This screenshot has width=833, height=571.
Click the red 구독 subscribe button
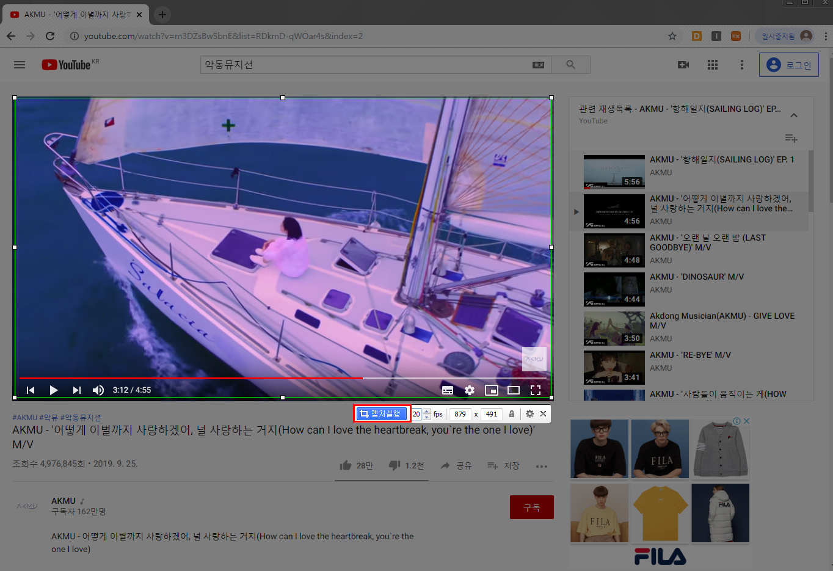click(x=532, y=507)
